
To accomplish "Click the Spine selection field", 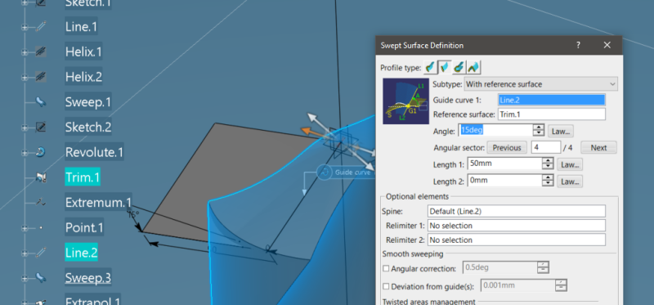I will click(517, 211).
